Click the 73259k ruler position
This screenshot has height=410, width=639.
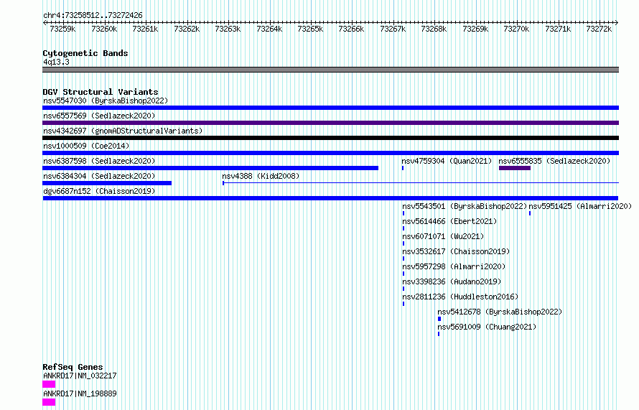[x=62, y=29]
